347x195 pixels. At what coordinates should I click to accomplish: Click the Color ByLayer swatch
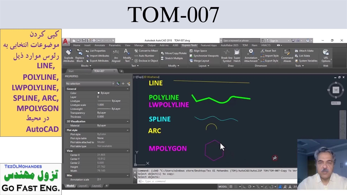coord(99,93)
